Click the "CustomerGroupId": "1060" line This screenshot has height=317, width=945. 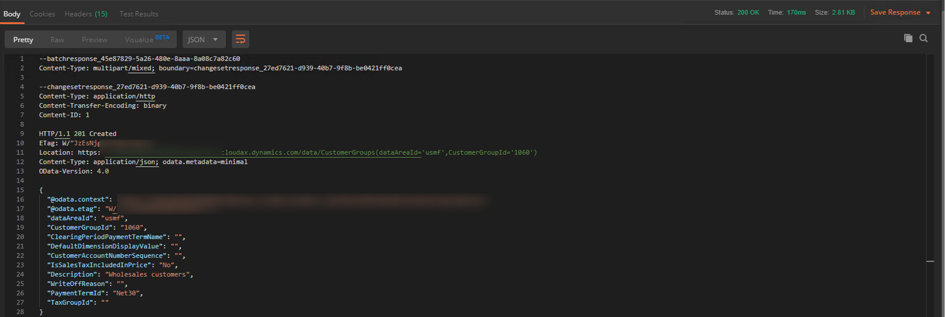(x=97, y=227)
